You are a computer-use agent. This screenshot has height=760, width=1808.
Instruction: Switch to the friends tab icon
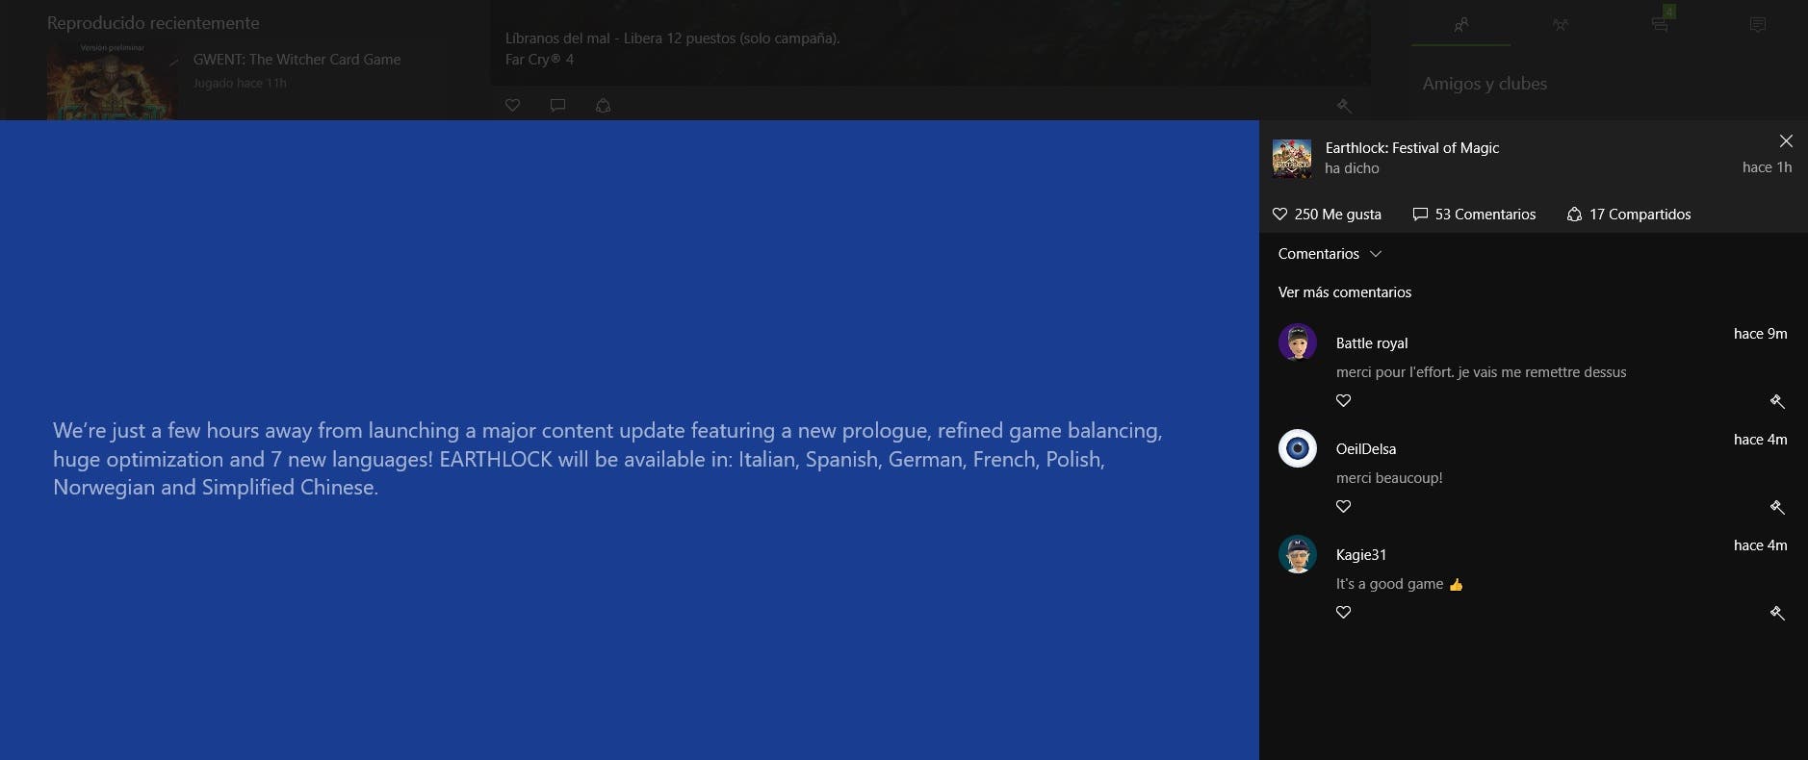pos(1460,25)
